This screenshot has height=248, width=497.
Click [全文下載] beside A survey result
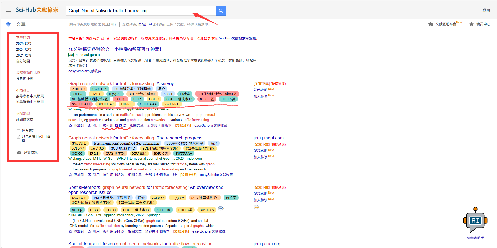[262, 83]
